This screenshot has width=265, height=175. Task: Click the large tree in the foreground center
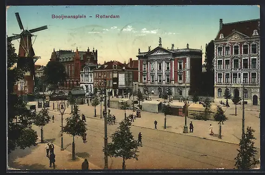tap(123, 143)
